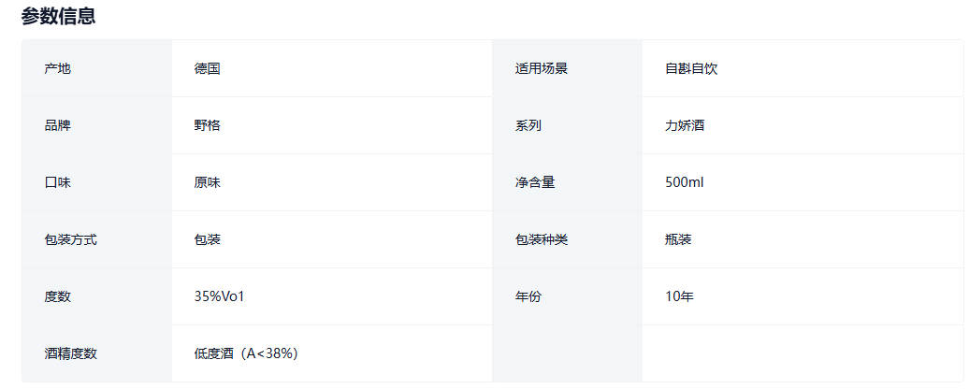Click the 度数 label cell
Viewport: 969px width, 389px height.
point(57,296)
